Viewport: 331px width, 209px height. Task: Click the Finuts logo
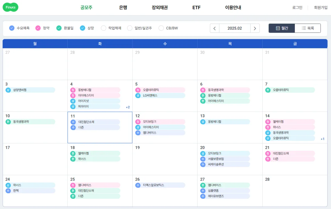[10, 7]
